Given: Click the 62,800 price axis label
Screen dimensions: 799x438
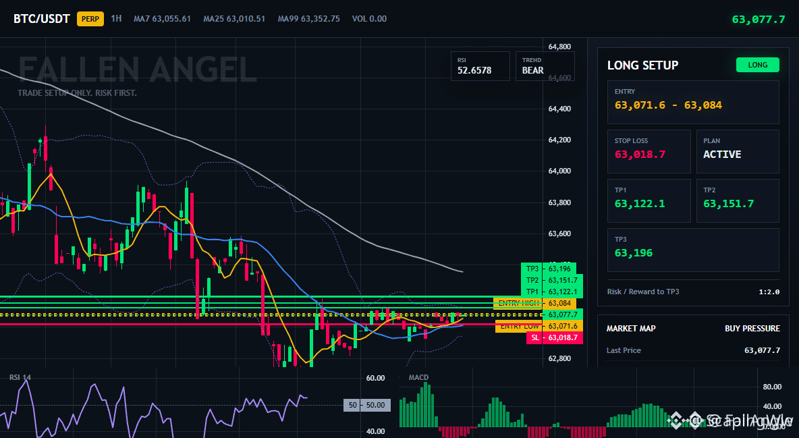Looking at the screenshot, I should pyautogui.click(x=559, y=358).
